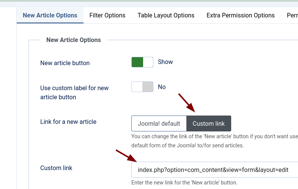The image size is (298, 189).
Task: Click the No text beside the toggle
Action: (162, 87)
